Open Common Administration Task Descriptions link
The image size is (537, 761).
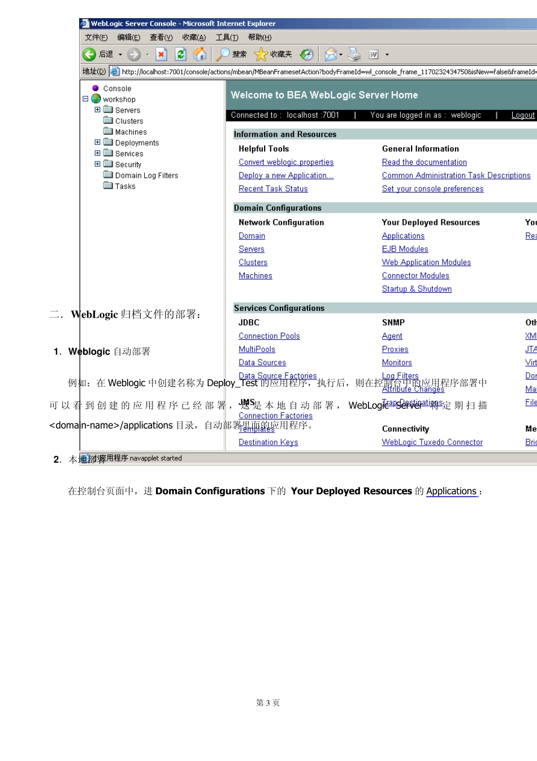pyautogui.click(x=456, y=176)
